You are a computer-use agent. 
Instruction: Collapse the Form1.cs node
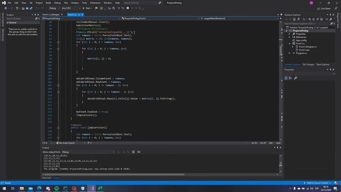289,44
